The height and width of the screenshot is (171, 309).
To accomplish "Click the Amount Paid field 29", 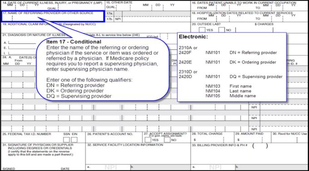I will point(253,137).
